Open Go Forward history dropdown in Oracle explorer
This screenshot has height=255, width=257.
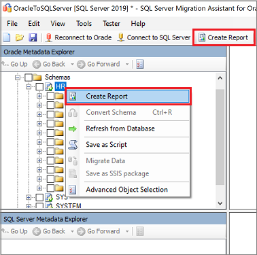pyautogui.click(x=127, y=65)
